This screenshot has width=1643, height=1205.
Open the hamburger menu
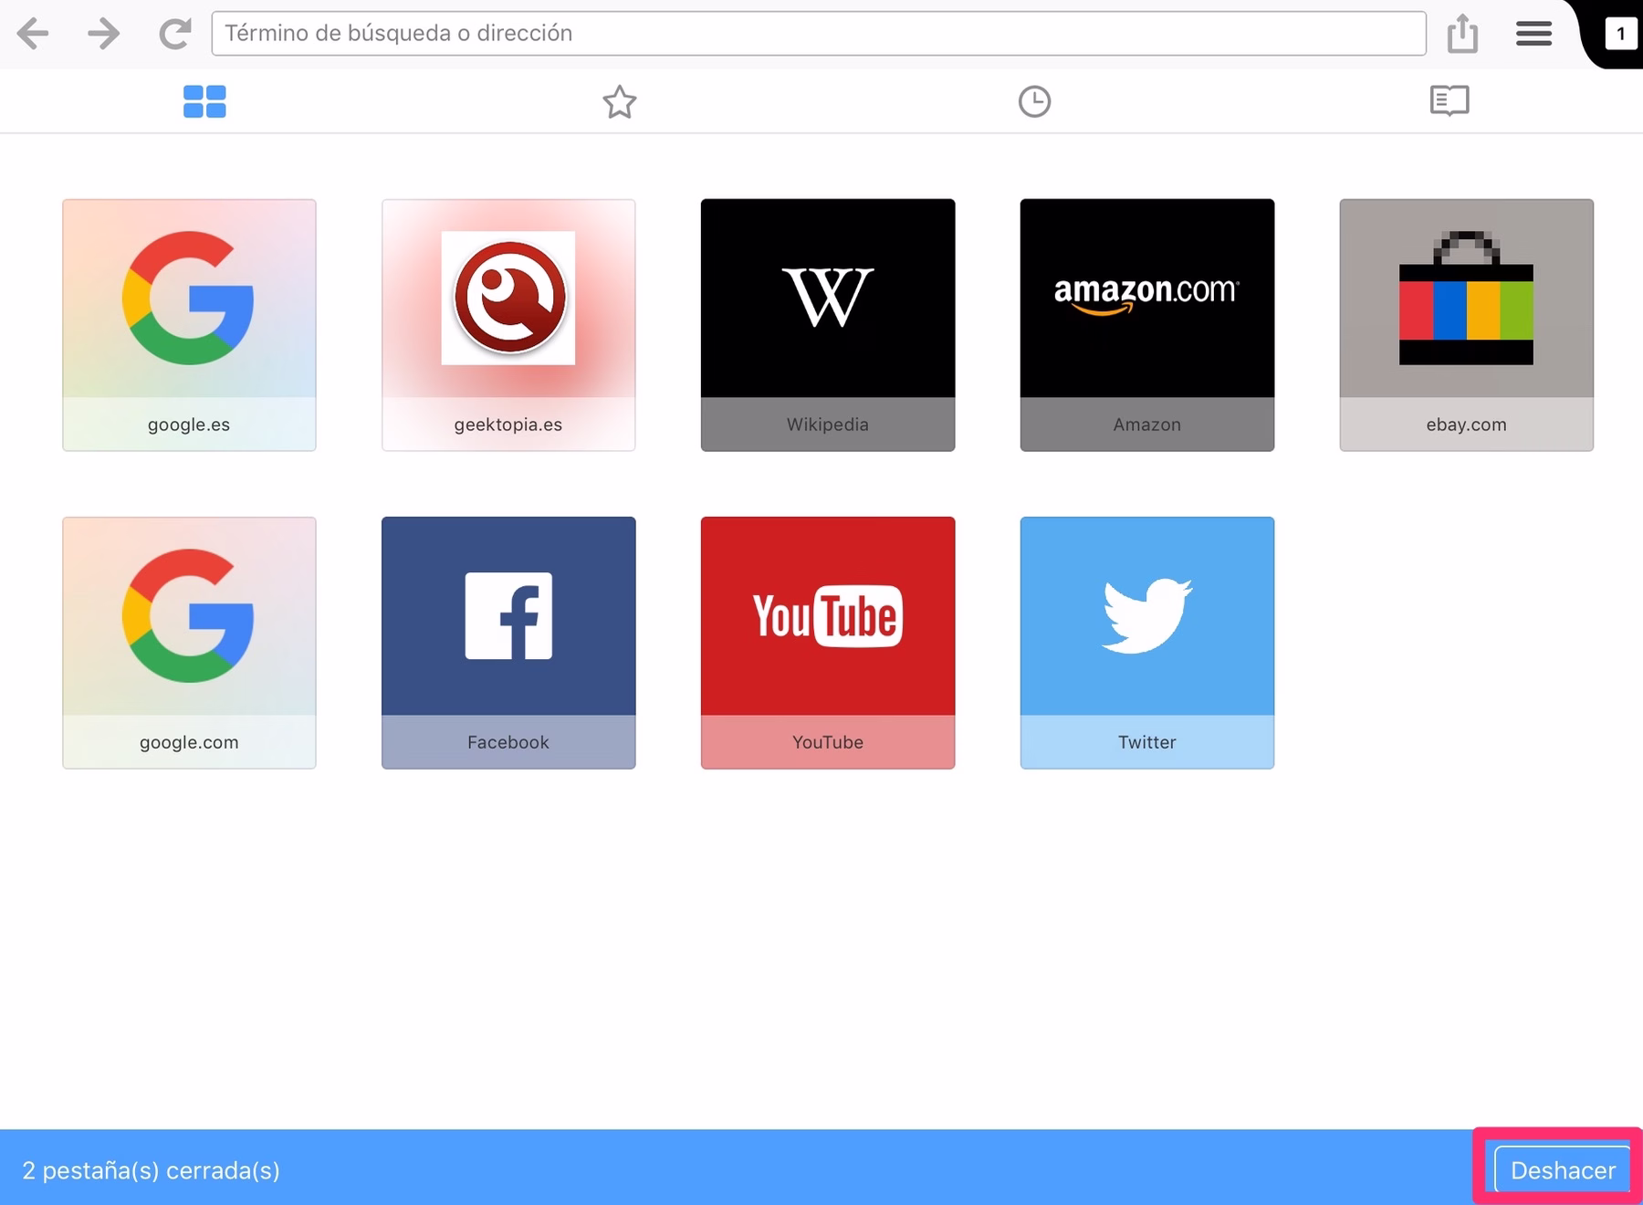click(x=1533, y=34)
